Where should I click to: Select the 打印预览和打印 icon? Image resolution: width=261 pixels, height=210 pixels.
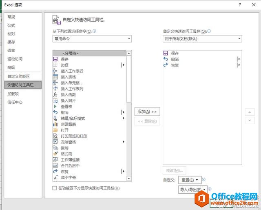coord(55,136)
